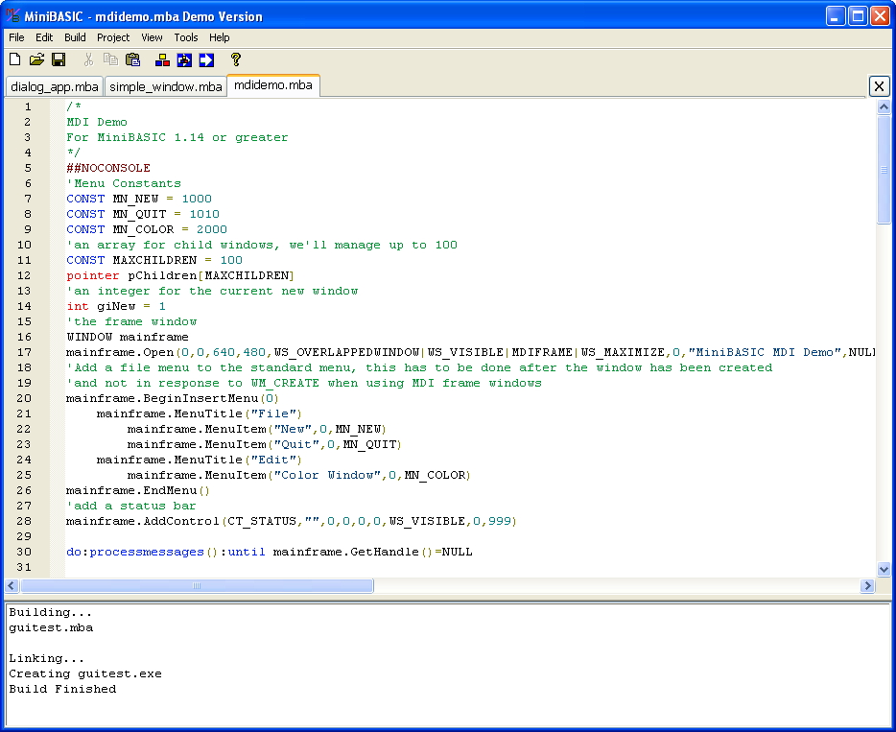Image resolution: width=896 pixels, height=732 pixels.
Task: Click 'Build Finished' in output pane
Action: (x=62, y=689)
